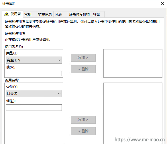The width and height of the screenshot is (167, 144).
Task: Click the 备用名称 heading
Action: [x=12, y=80]
